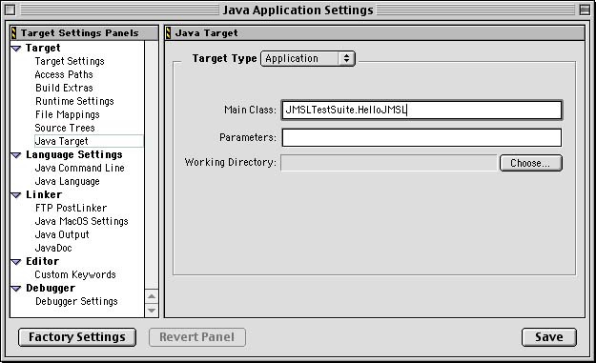Click the window collapse box at top right
Screen dimensions: 596x363
pos(585,10)
